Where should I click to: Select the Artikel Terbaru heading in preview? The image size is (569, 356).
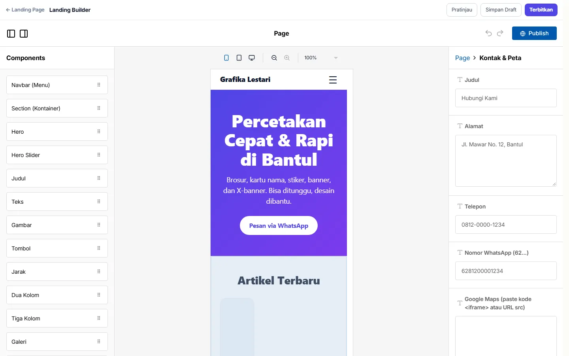pos(279,280)
